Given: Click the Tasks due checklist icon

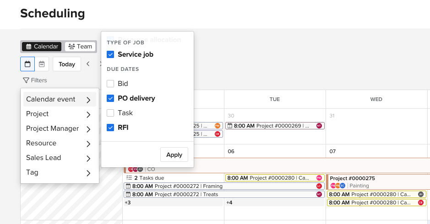Looking at the screenshot, I should coord(129,178).
